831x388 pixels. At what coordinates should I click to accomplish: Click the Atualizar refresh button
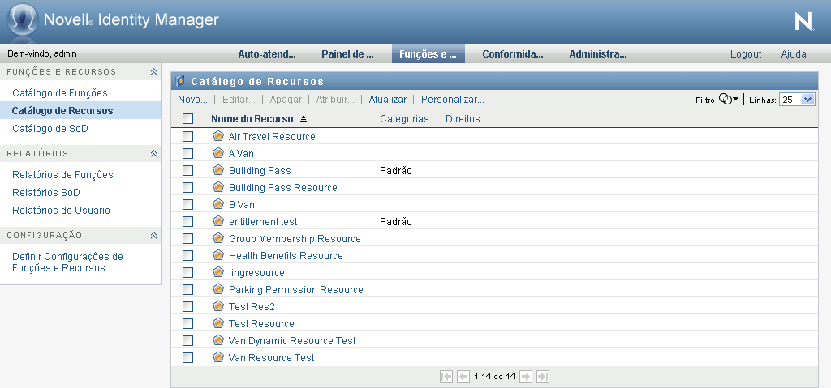click(x=387, y=100)
